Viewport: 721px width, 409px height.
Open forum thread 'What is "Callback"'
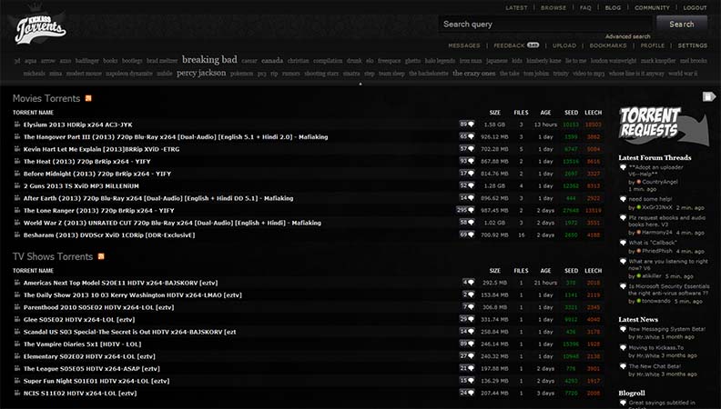[653, 243]
